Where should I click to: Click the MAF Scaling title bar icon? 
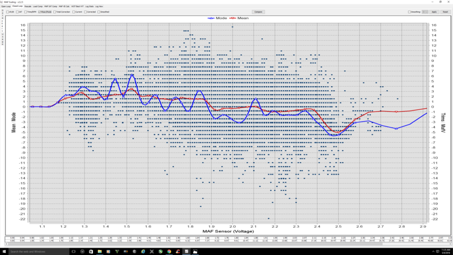coord(2,2)
